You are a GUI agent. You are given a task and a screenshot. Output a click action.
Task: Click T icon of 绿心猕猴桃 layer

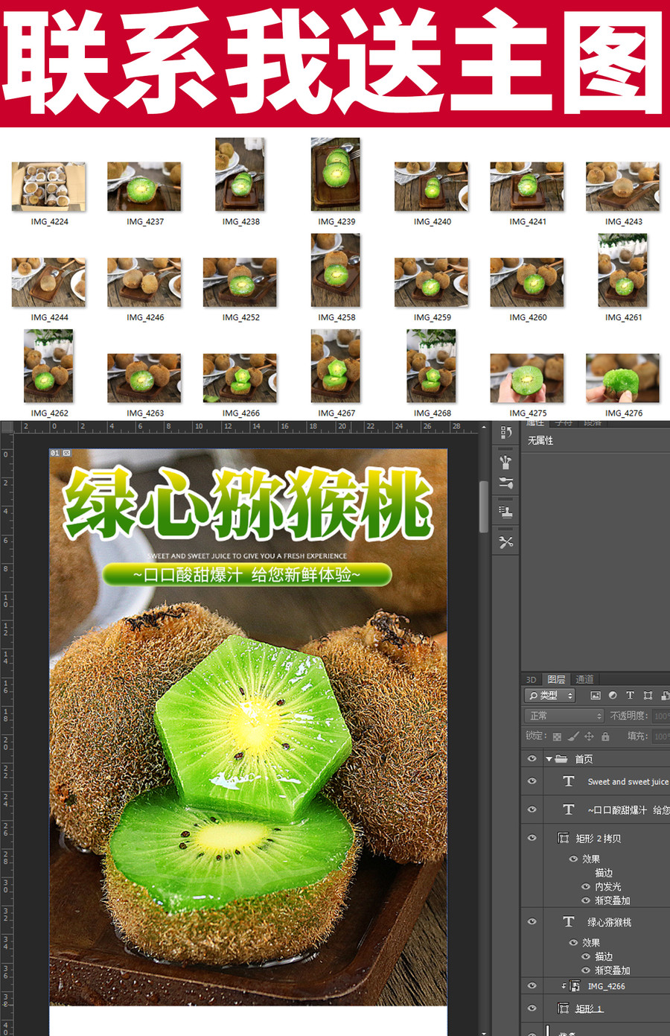[x=569, y=922]
